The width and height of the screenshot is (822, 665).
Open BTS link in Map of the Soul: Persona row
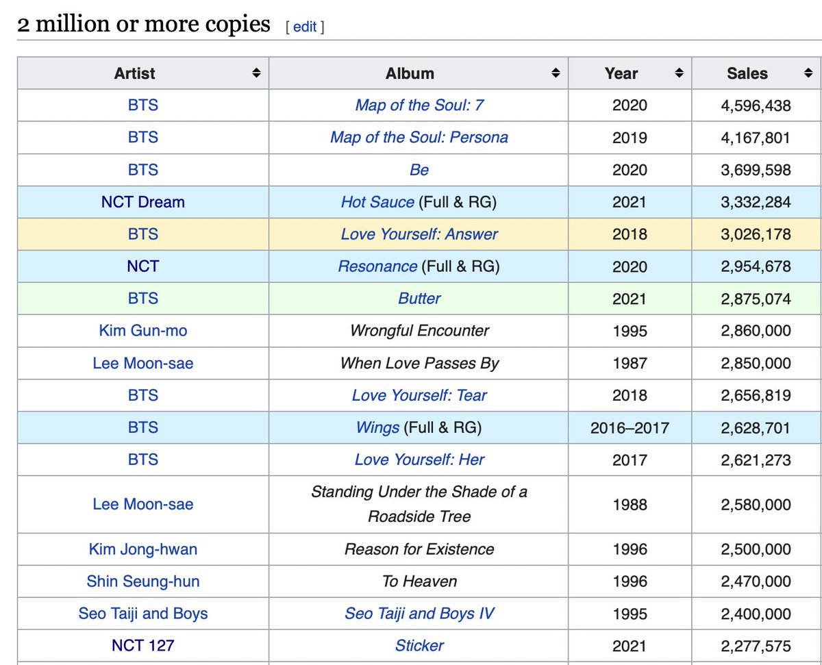pyautogui.click(x=143, y=138)
